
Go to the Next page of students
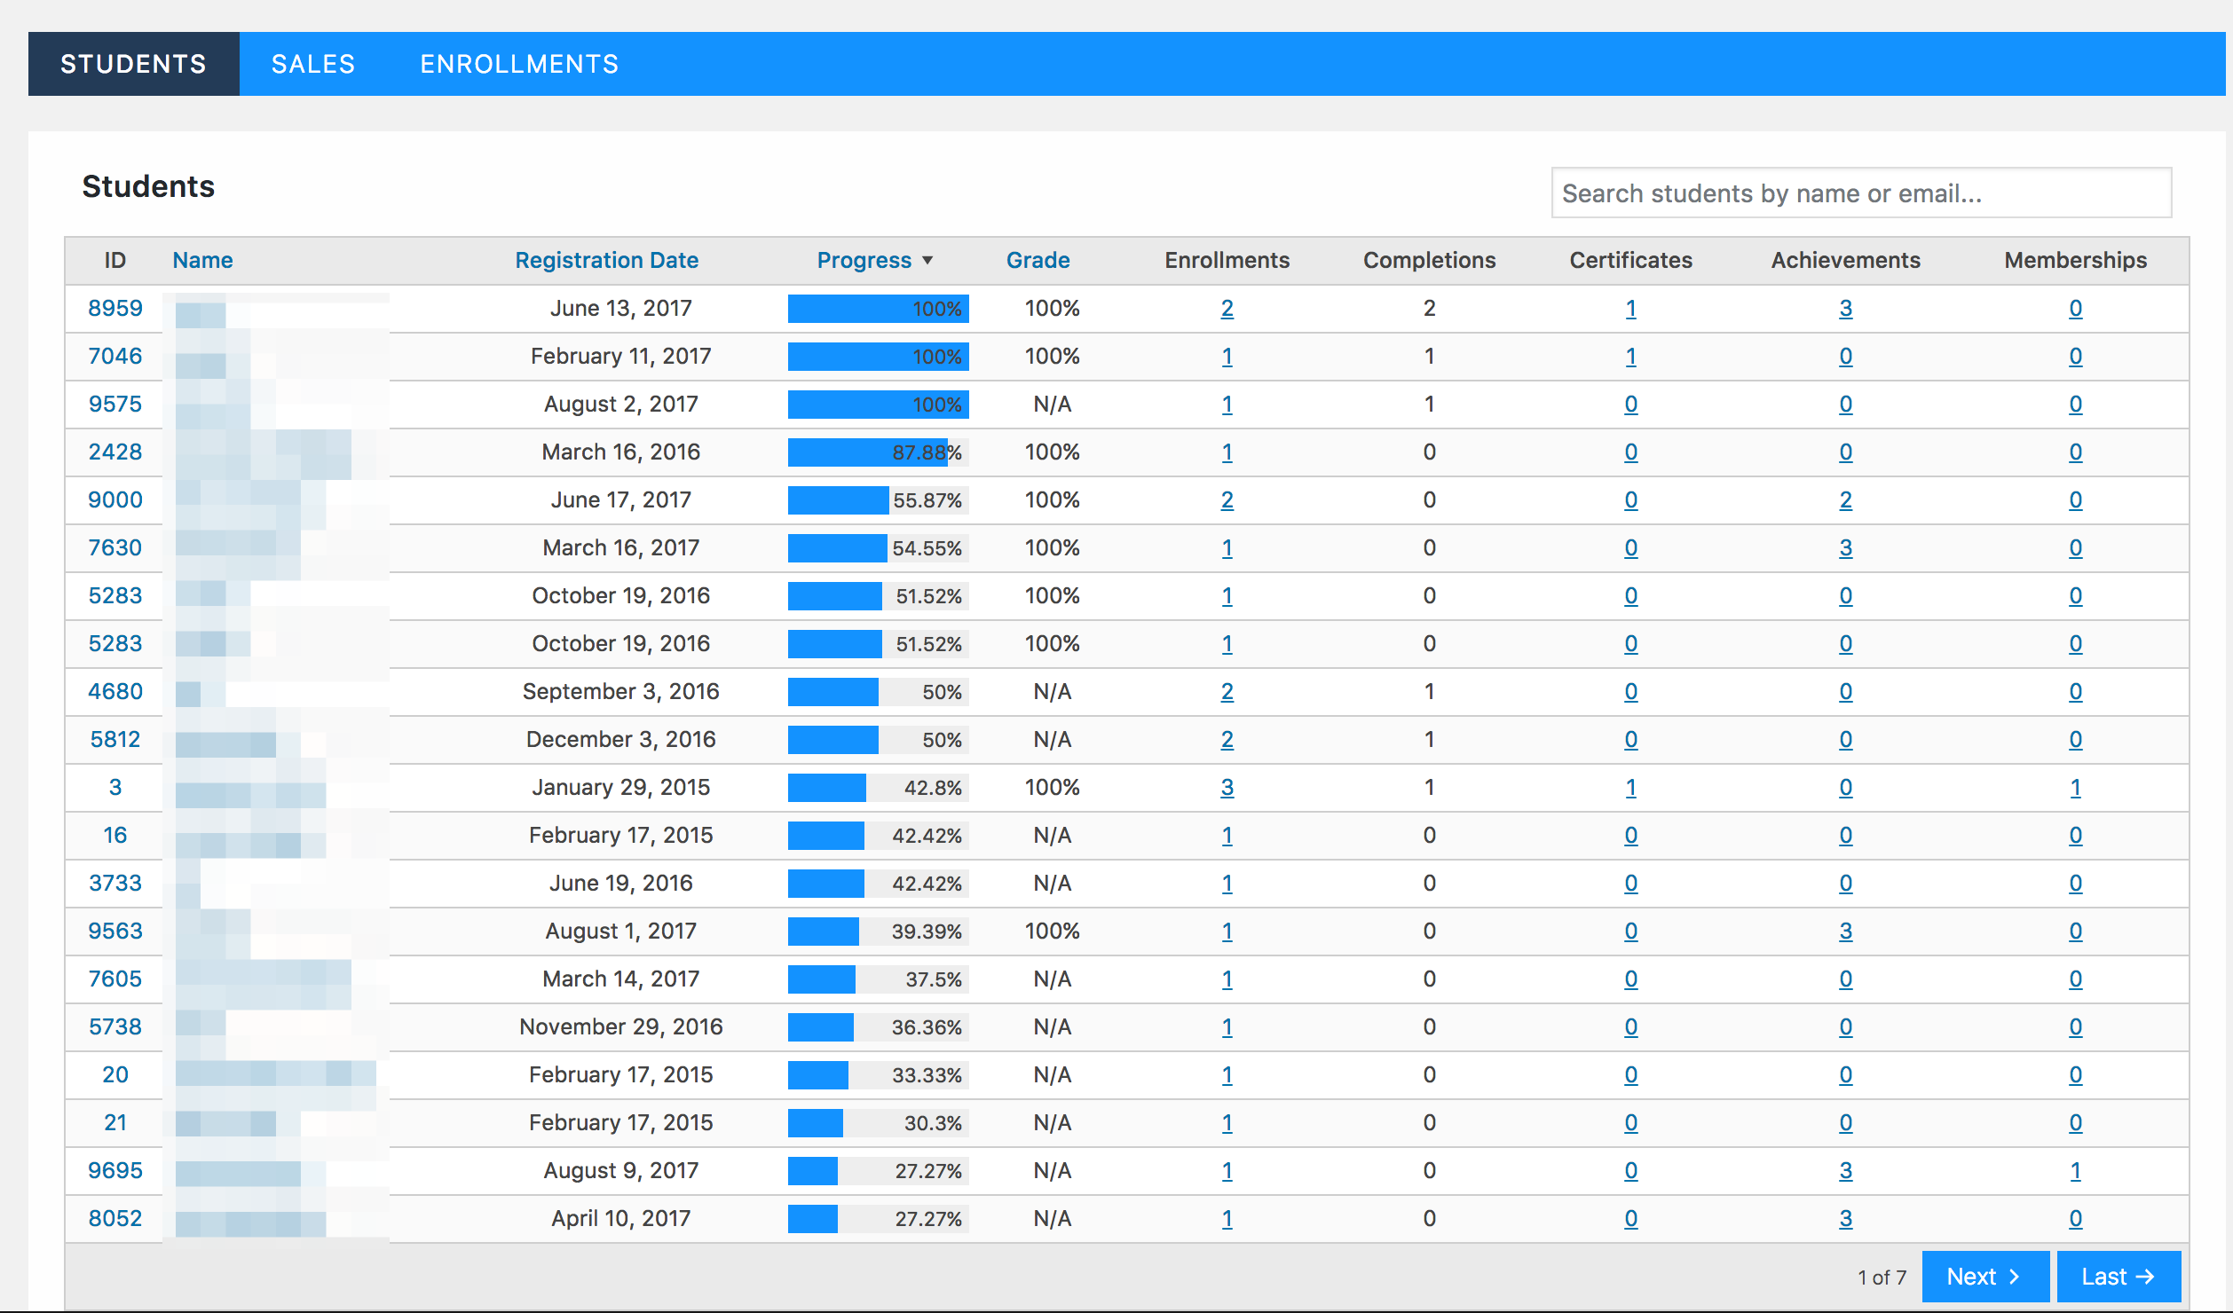1984,1277
